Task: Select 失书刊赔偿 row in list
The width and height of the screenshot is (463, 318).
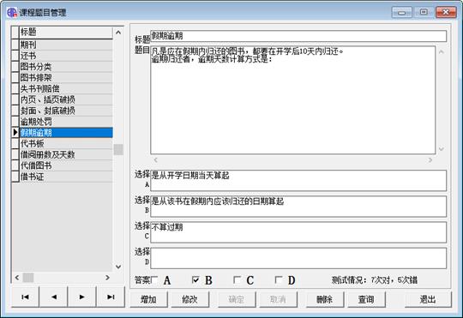Action: pyautogui.click(x=66, y=88)
